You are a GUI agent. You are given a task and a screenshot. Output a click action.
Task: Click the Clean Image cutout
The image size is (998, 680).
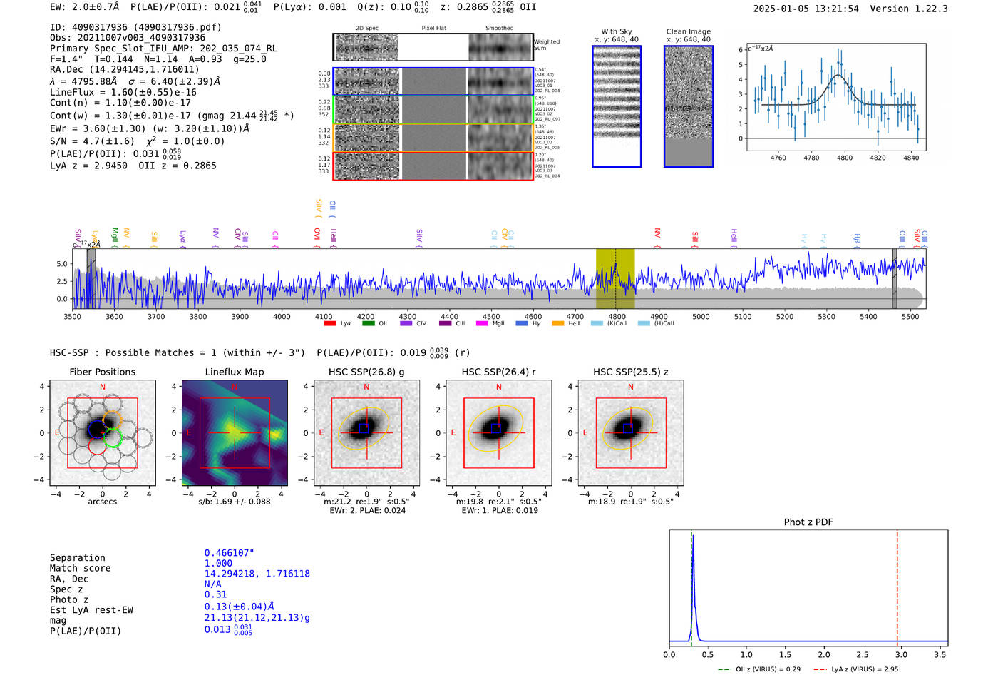tap(688, 106)
